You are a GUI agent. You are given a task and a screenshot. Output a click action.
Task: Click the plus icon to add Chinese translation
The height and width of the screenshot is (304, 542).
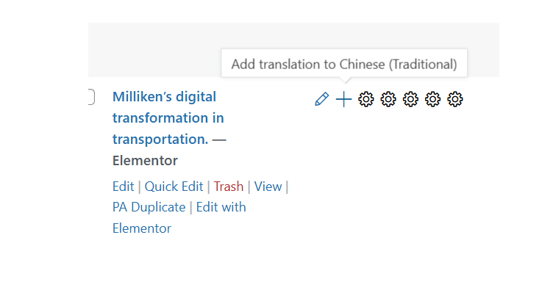click(343, 100)
